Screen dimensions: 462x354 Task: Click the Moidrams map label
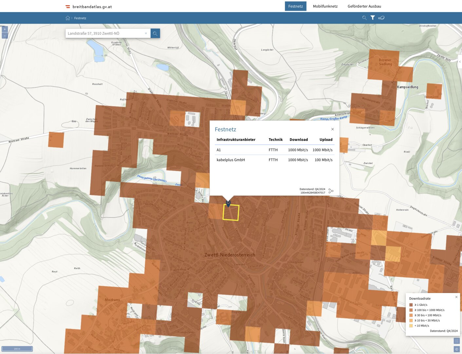point(112,300)
